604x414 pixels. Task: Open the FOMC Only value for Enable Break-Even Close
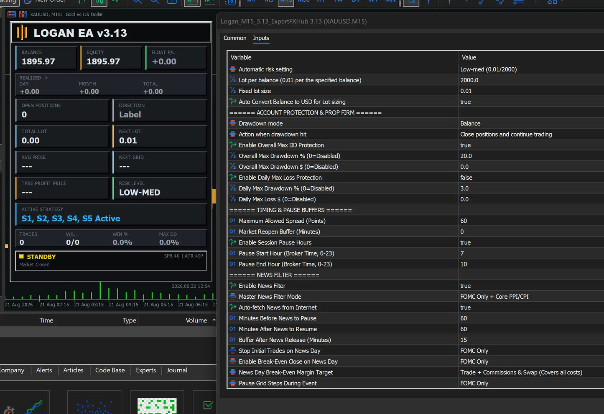(x=474, y=362)
